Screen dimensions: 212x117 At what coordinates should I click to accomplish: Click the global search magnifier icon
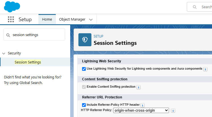click(194, 7)
